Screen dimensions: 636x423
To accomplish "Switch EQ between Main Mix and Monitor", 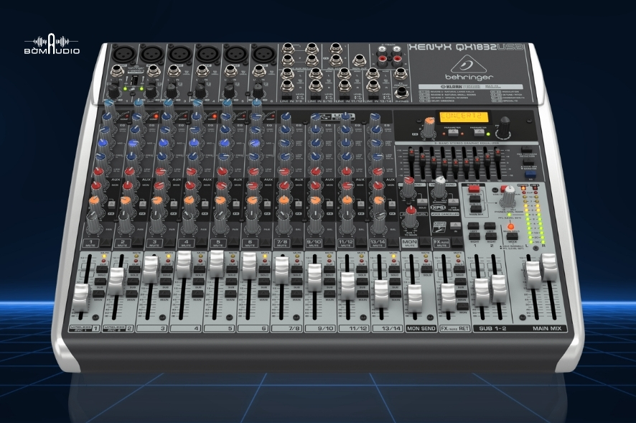I will (528, 162).
